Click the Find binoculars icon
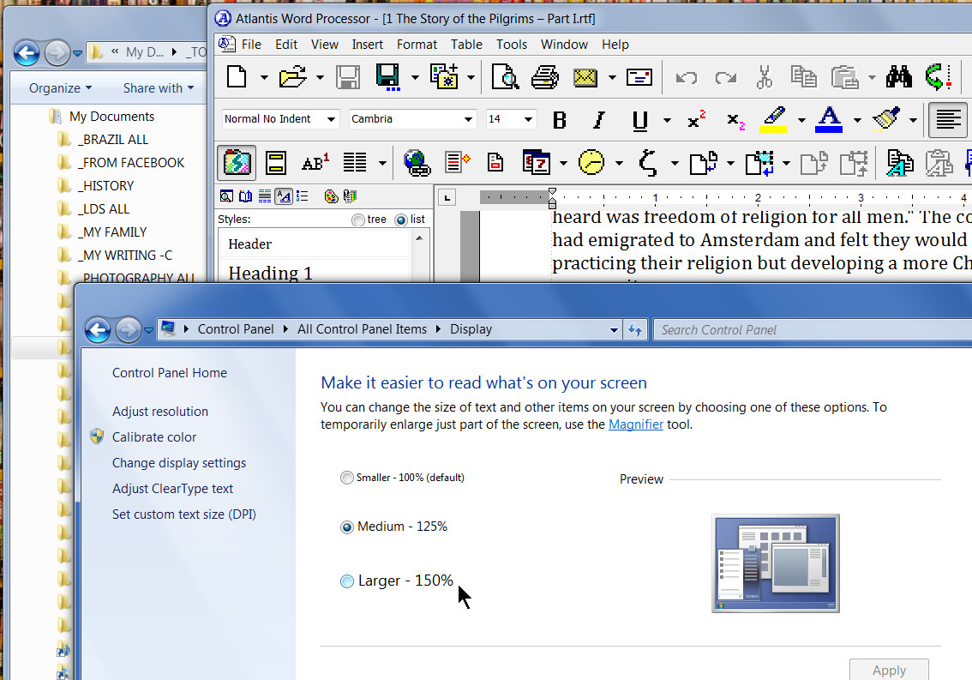This screenshot has height=680, width=972. pyautogui.click(x=899, y=77)
